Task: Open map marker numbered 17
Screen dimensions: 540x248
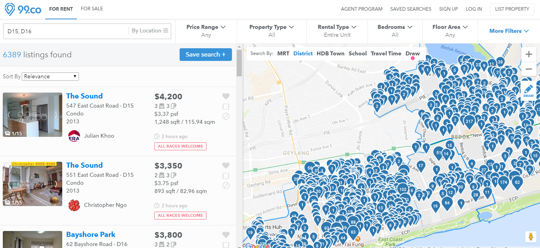Action: [421, 165]
